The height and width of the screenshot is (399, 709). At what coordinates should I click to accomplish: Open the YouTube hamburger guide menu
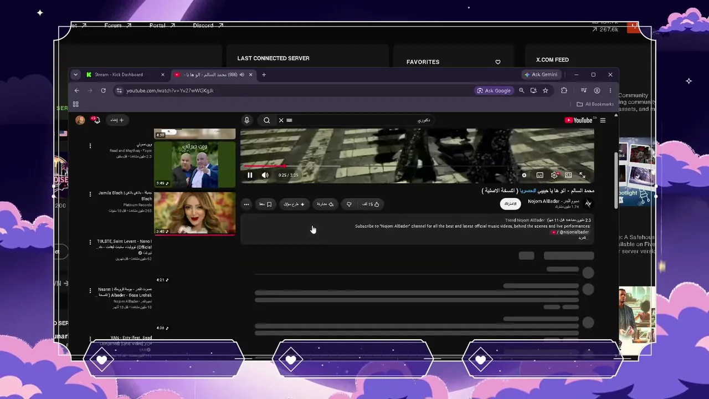pos(603,120)
